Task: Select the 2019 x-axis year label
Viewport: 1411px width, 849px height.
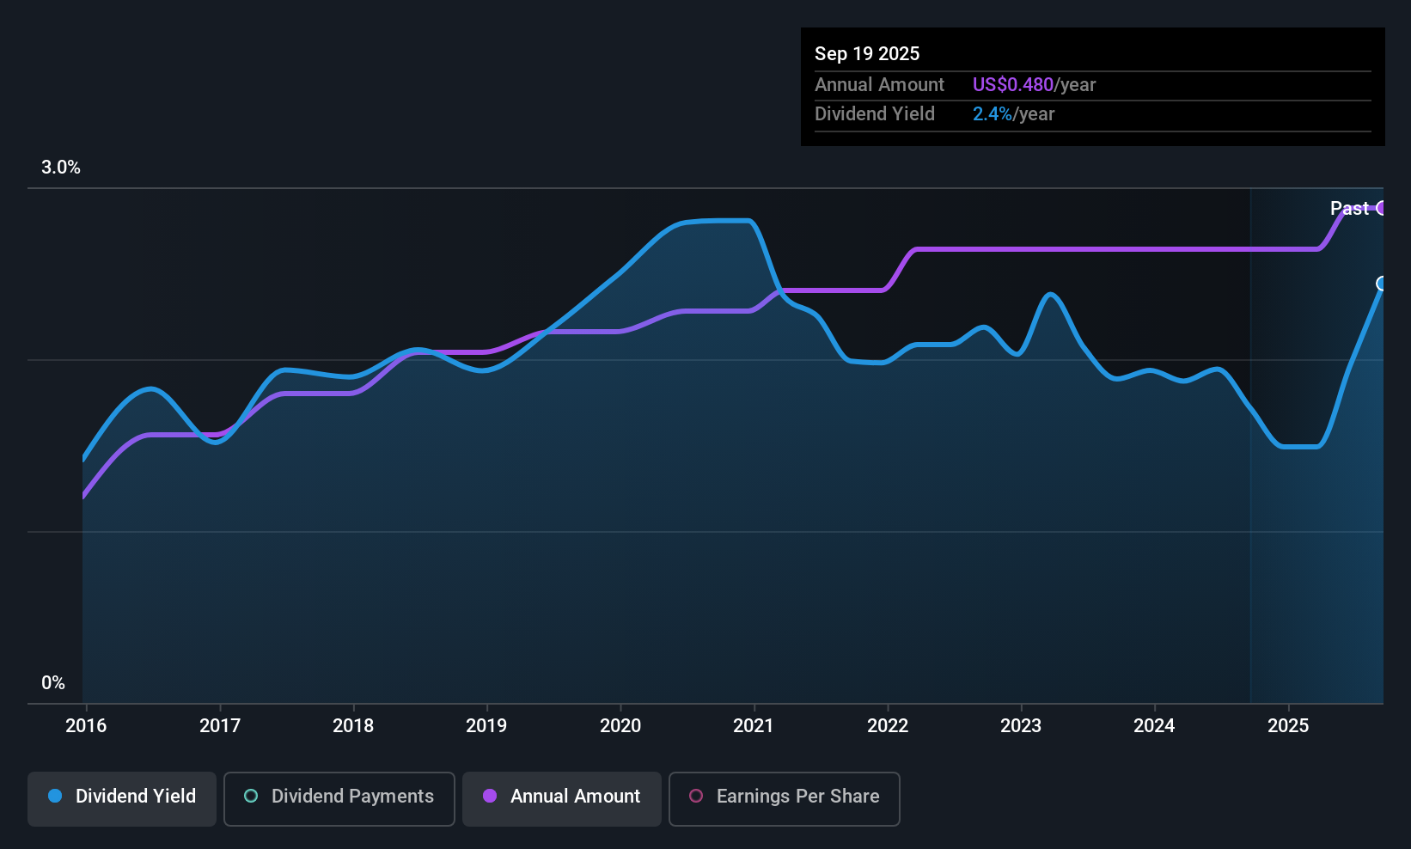Action: 486,725
